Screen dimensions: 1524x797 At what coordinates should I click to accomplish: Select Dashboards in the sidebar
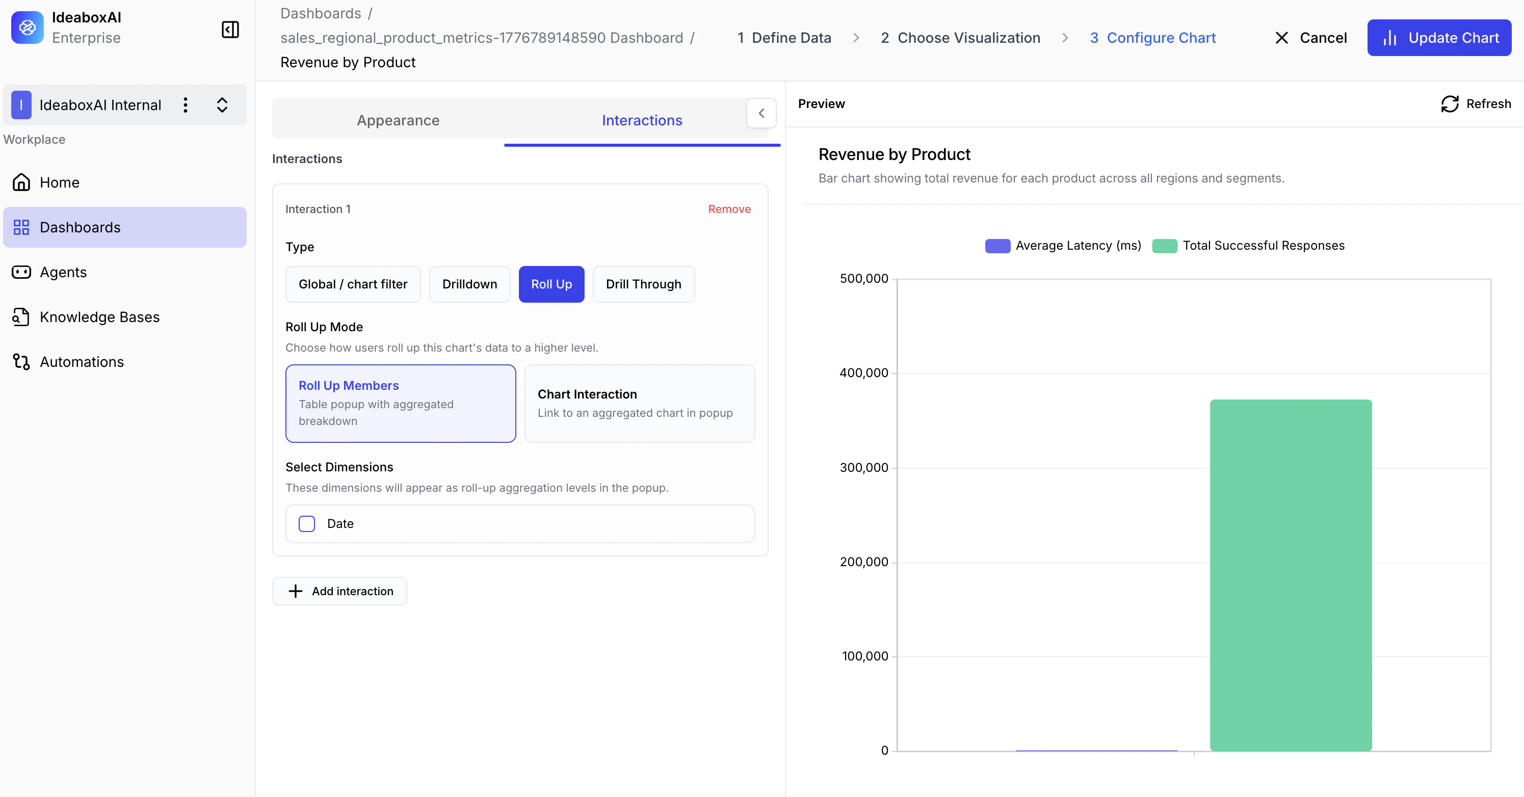(125, 227)
